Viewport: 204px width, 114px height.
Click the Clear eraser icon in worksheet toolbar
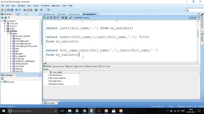coord(70,18)
